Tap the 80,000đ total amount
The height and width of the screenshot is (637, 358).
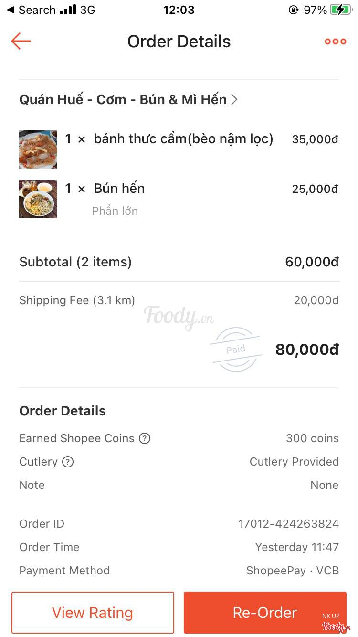coord(307,350)
